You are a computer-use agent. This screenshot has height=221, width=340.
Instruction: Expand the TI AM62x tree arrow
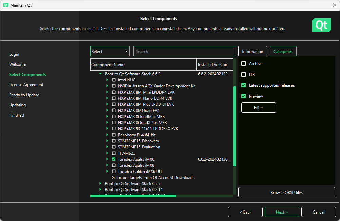point(107,153)
